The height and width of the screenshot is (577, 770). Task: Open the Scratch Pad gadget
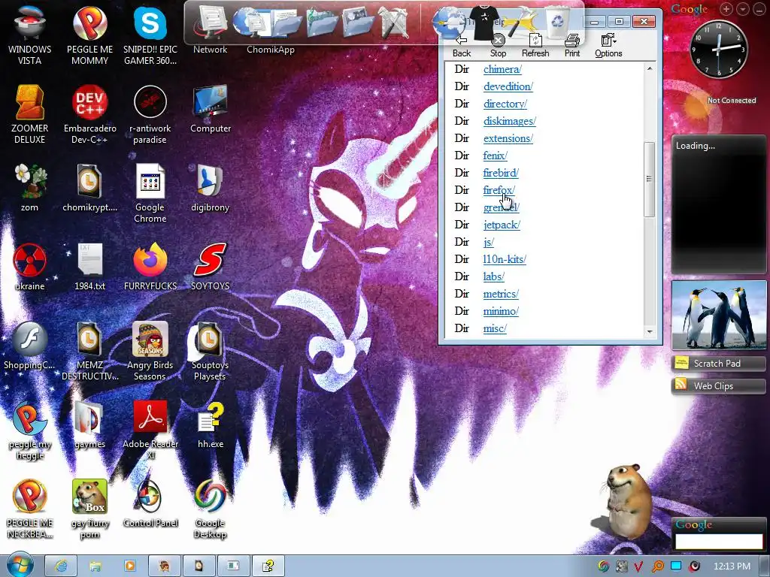(718, 364)
